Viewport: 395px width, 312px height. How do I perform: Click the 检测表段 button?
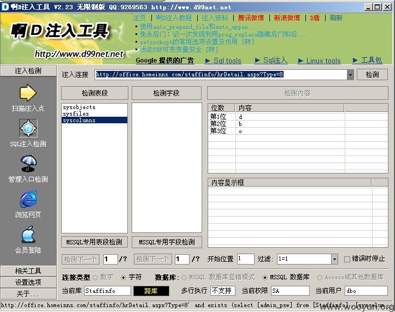(x=95, y=93)
